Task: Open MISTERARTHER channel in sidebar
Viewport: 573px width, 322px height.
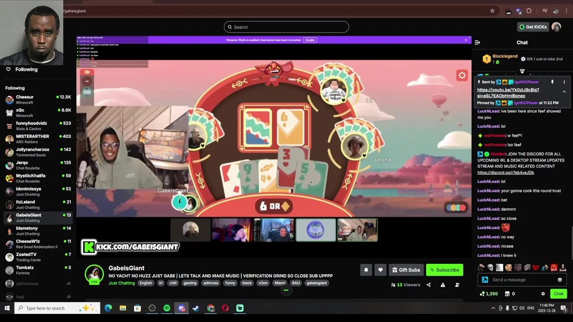Action: point(38,139)
